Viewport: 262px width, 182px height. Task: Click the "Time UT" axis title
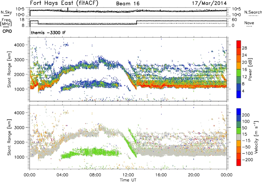pyautogui.click(x=128, y=180)
